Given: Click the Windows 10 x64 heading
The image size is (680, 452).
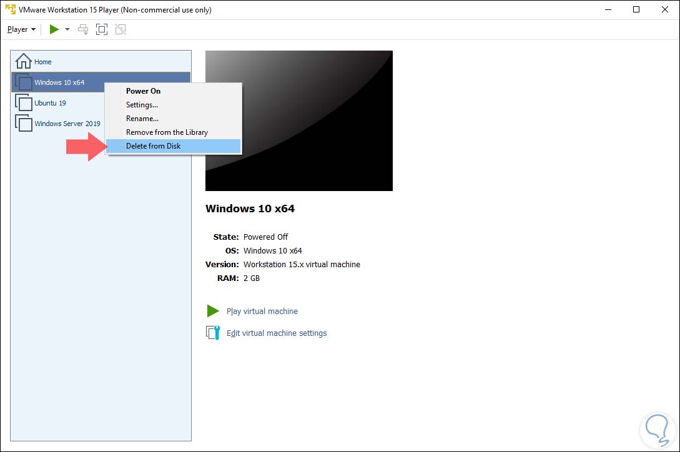Looking at the screenshot, I should (250, 209).
